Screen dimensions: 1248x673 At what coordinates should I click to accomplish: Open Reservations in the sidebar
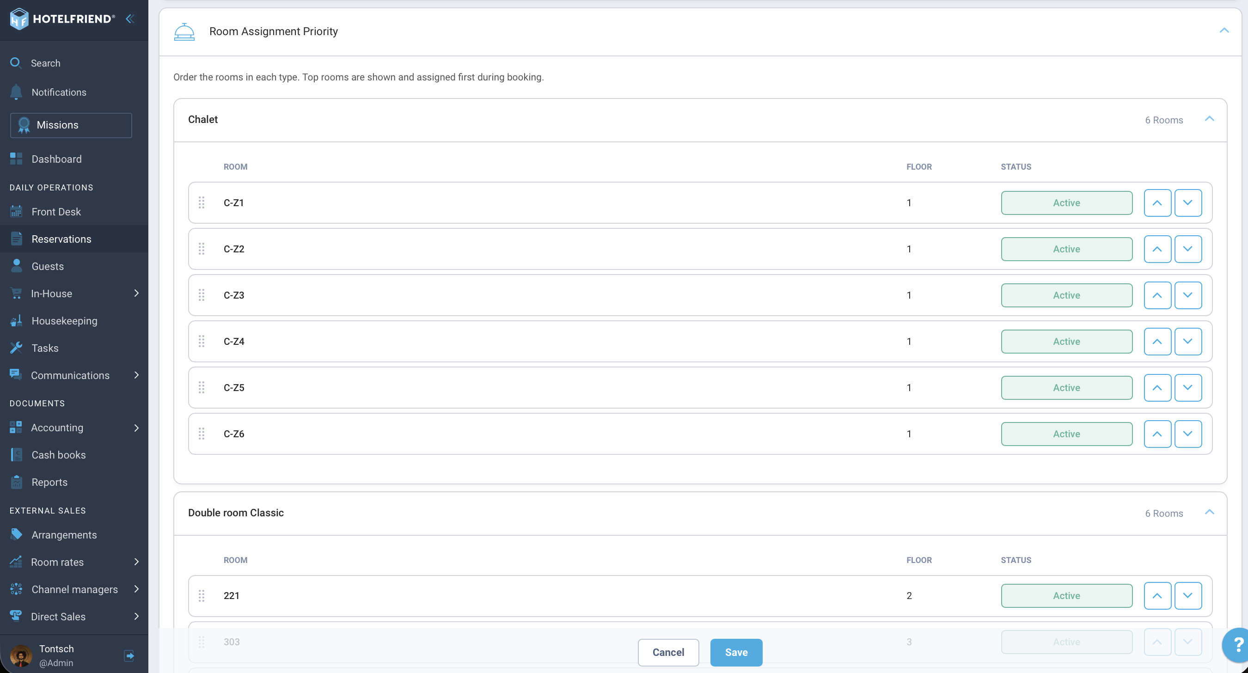pos(74,239)
